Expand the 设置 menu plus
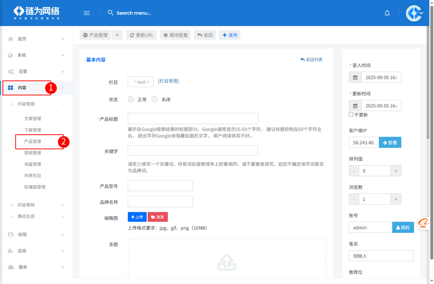 (63, 72)
